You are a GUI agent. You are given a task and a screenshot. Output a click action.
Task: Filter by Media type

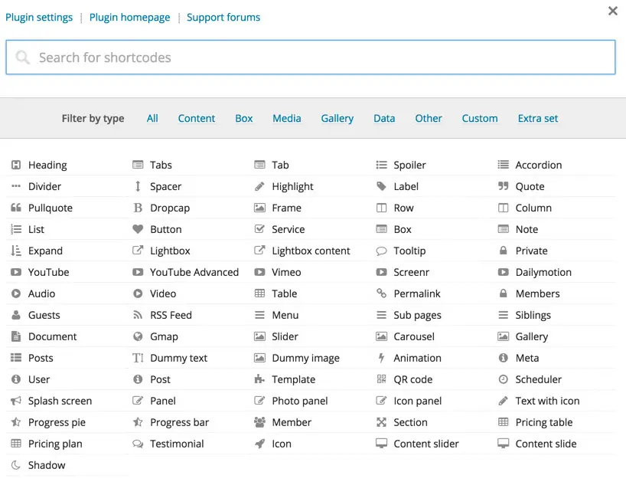click(287, 118)
